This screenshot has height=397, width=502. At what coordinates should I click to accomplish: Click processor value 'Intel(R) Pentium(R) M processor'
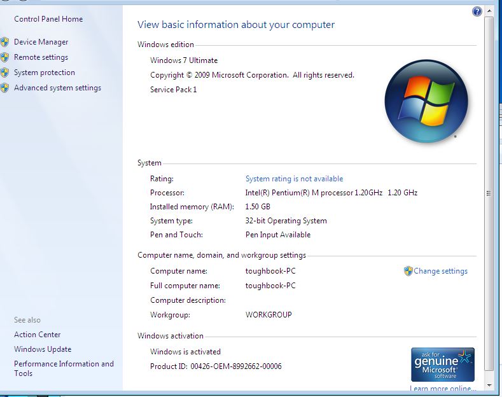[x=331, y=193]
